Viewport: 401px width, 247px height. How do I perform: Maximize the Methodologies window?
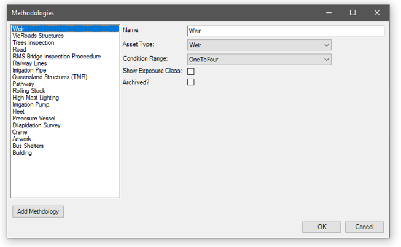352,13
